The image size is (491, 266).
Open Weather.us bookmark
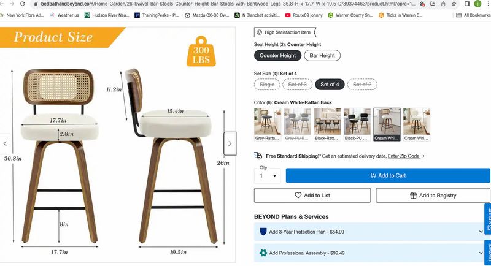pos(64,15)
